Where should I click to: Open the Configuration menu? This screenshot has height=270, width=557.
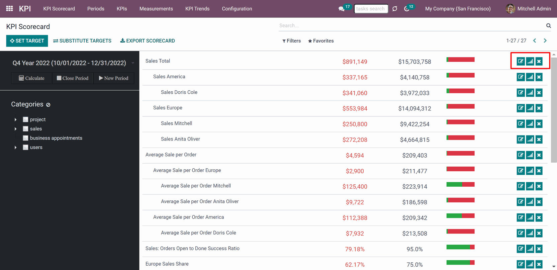[x=237, y=9]
